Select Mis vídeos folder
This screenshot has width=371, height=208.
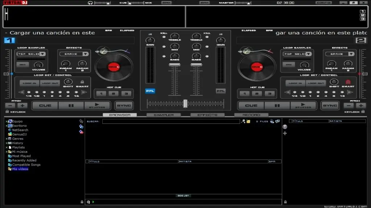pos(20,169)
